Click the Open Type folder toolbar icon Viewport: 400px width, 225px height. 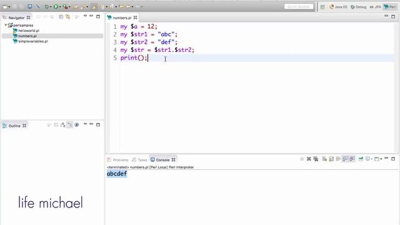click(x=76, y=7)
